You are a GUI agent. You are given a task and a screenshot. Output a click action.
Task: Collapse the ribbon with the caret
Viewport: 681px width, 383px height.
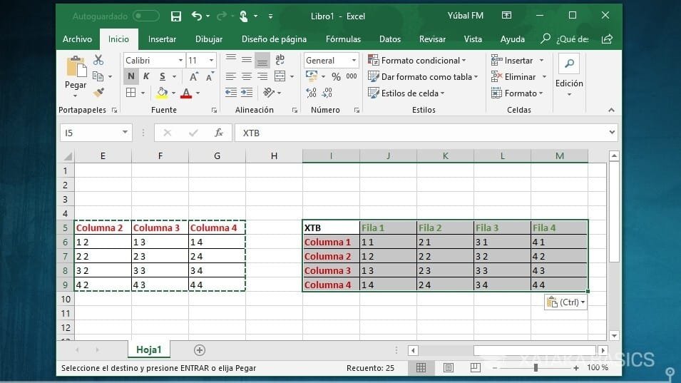pos(612,111)
